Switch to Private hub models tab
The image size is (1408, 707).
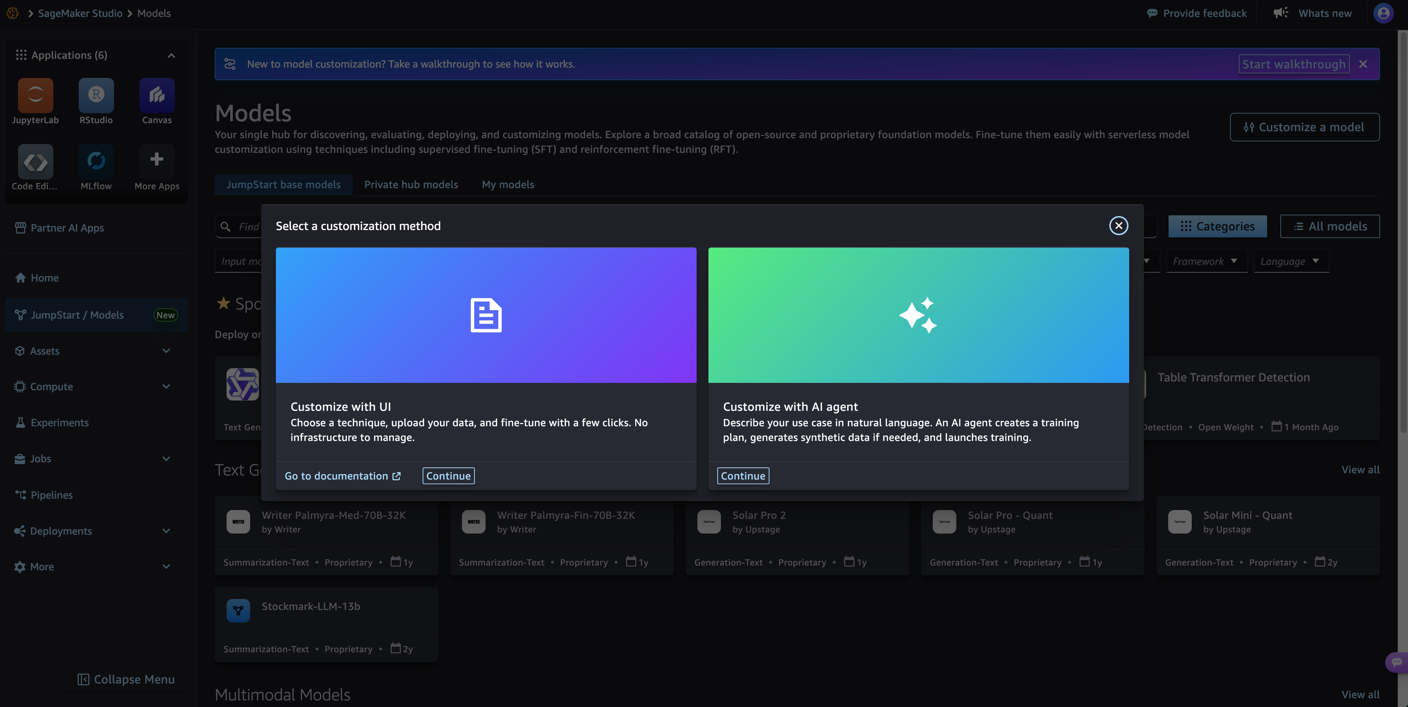(411, 184)
